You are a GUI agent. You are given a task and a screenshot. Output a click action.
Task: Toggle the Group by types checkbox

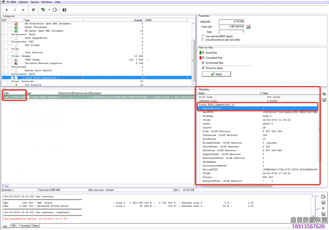(203, 68)
